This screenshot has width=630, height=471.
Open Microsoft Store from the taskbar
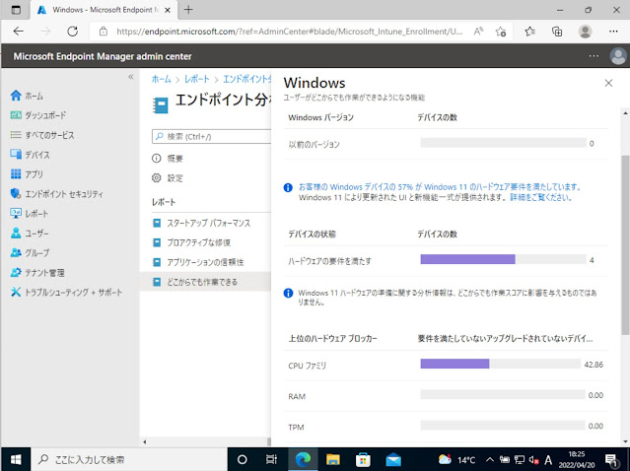pyautogui.click(x=363, y=459)
